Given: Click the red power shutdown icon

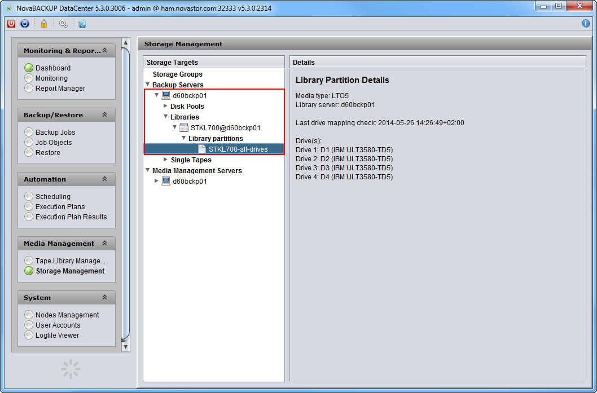Looking at the screenshot, I should pyautogui.click(x=11, y=24).
